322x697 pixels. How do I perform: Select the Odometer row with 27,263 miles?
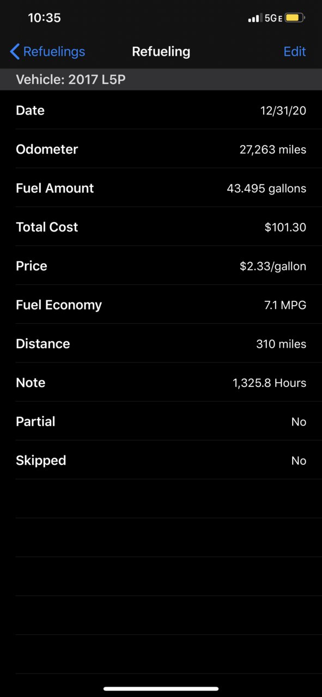pyautogui.click(x=161, y=149)
